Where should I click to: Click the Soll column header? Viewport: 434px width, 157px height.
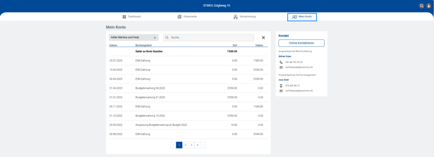(x=235, y=45)
